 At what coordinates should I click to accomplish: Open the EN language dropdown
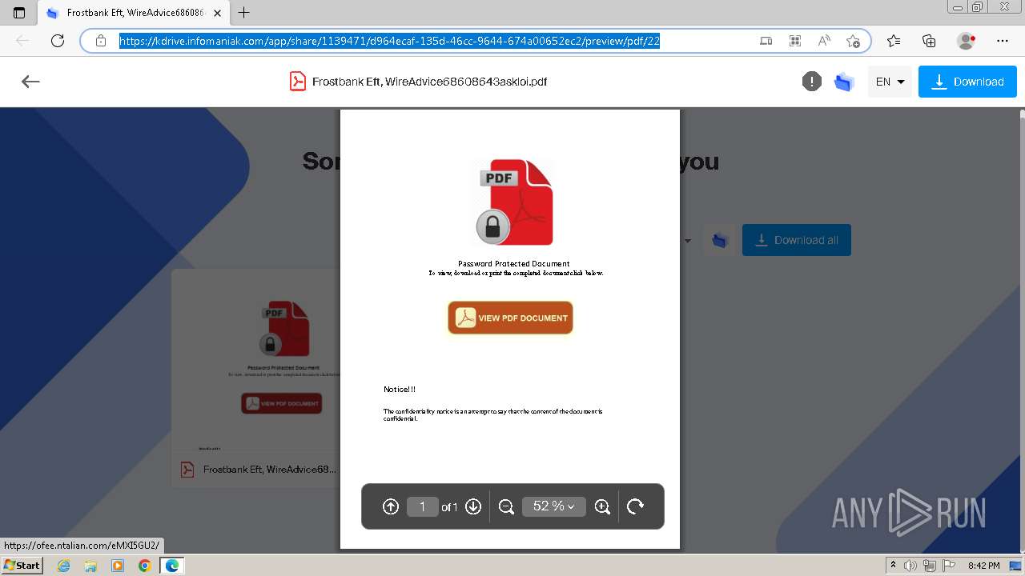[x=890, y=82]
